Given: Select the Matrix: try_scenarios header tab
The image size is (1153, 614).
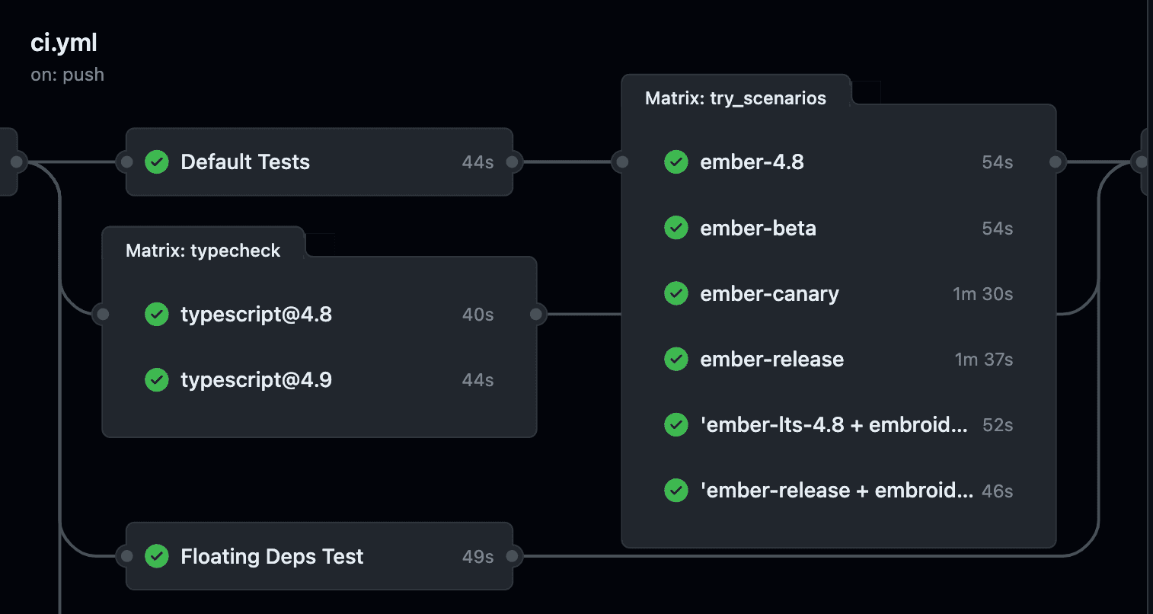Looking at the screenshot, I should pos(735,98).
